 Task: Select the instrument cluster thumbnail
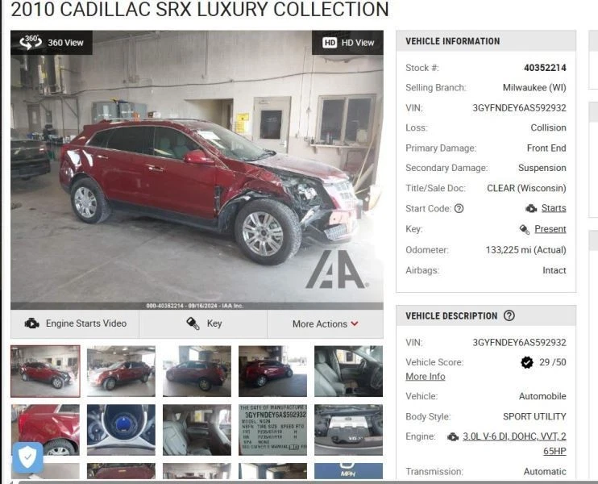[121, 430]
